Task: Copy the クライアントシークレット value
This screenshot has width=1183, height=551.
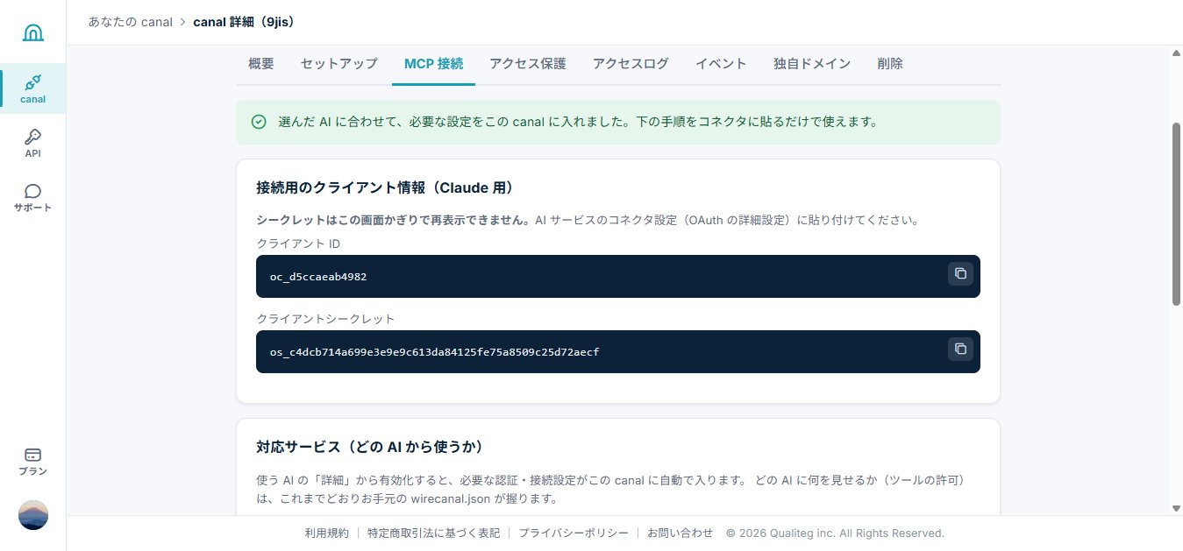Action: pyautogui.click(x=960, y=350)
